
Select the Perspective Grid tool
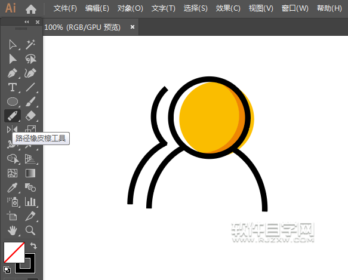[30, 159]
